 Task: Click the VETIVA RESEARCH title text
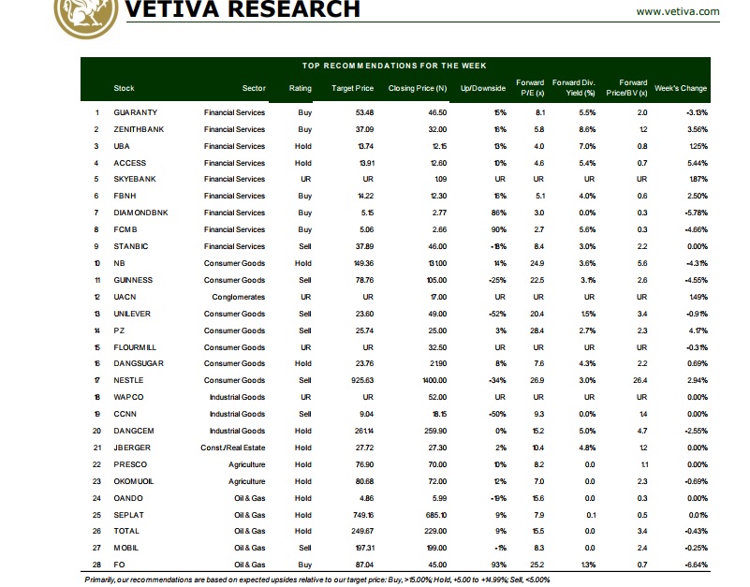click(x=242, y=9)
